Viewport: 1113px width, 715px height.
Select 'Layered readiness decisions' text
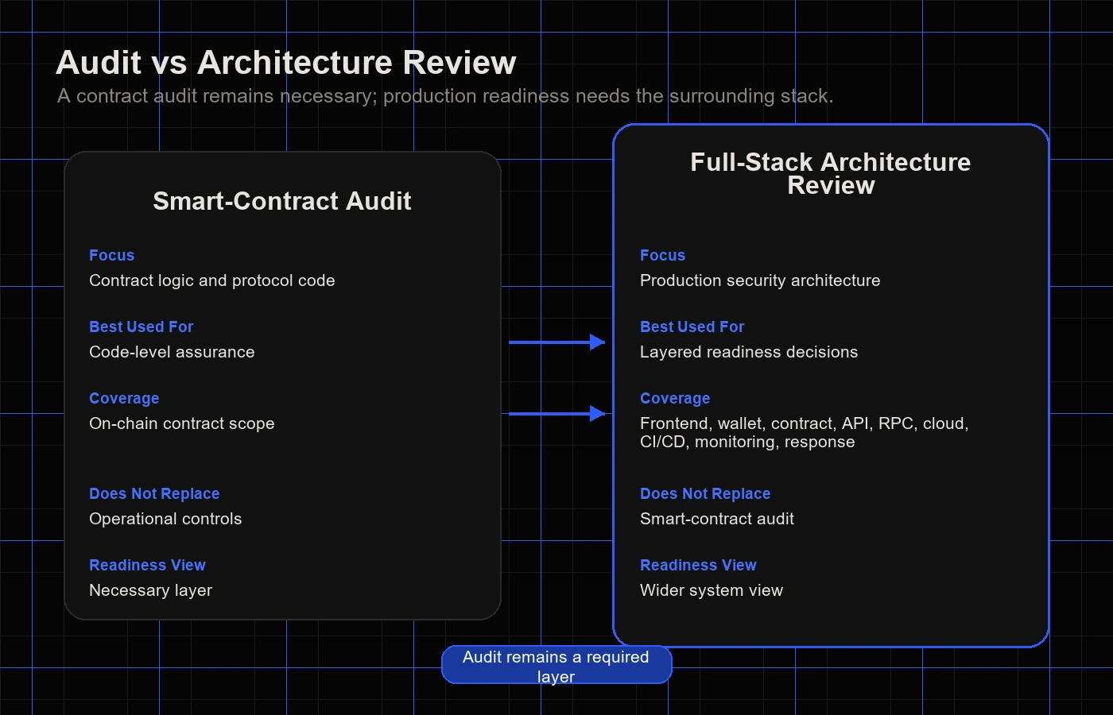(x=749, y=352)
